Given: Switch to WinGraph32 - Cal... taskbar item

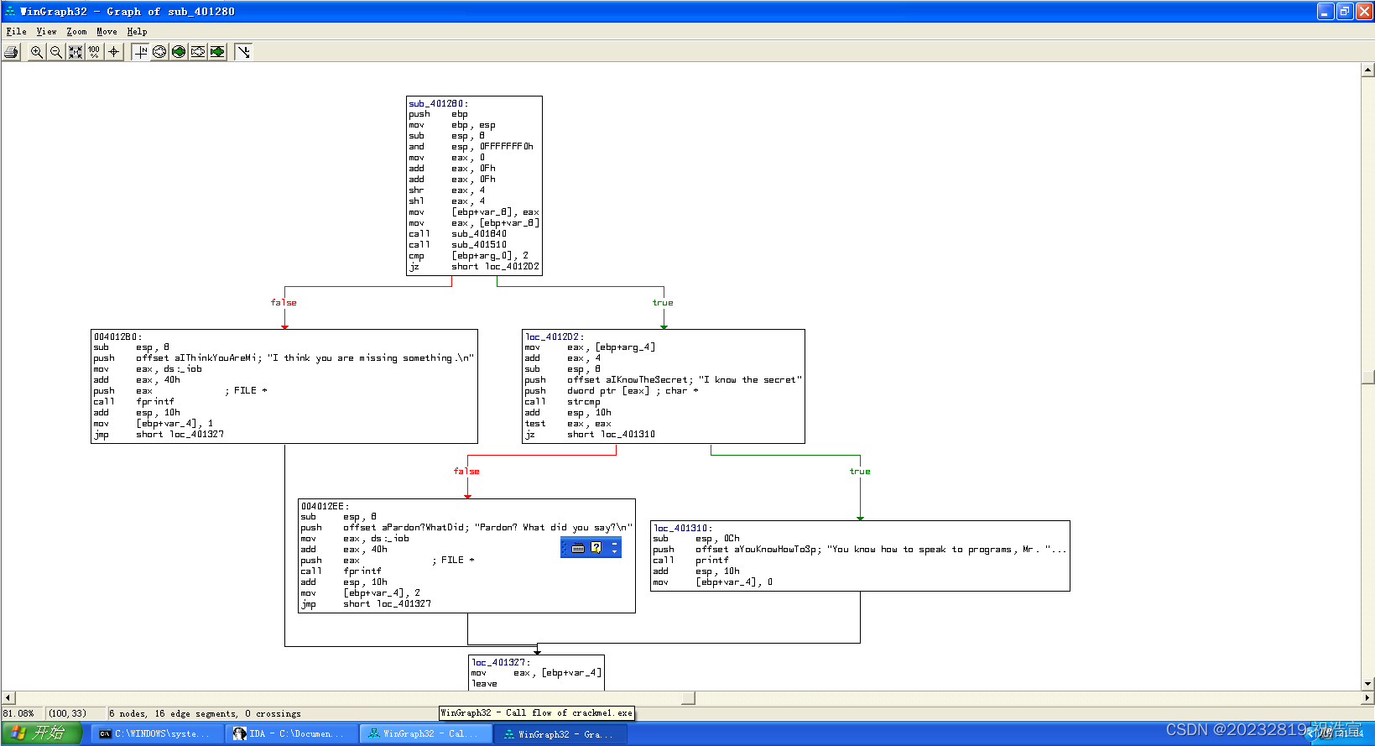Looking at the screenshot, I should click(x=426, y=733).
